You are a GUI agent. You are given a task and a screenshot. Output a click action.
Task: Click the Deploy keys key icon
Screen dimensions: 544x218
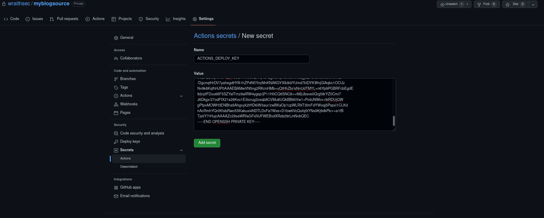pyautogui.click(x=116, y=142)
